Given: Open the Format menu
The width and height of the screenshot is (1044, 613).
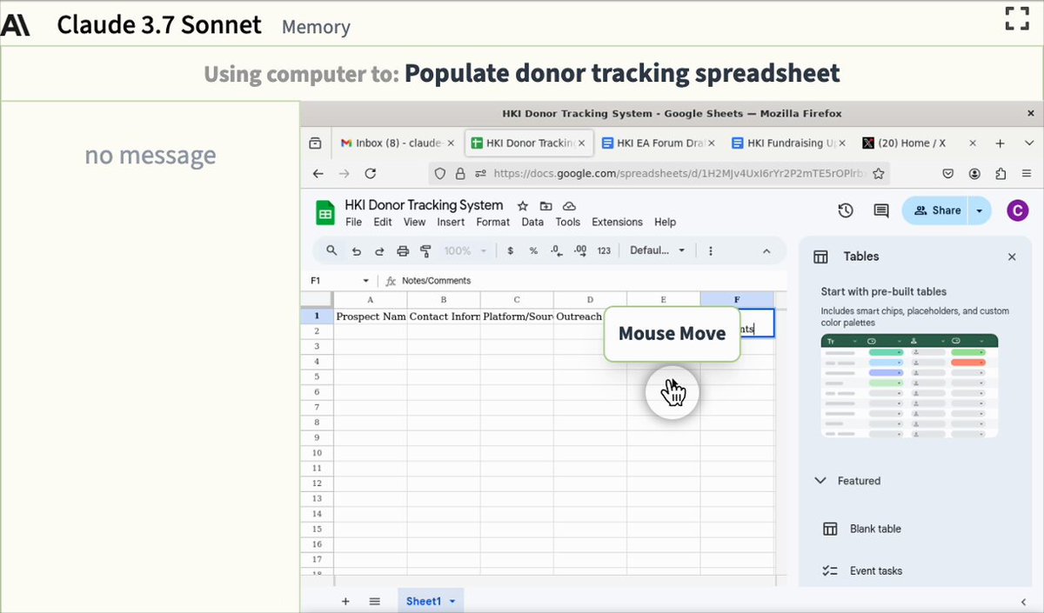Looking at the screenshot, I should [493, 222].
